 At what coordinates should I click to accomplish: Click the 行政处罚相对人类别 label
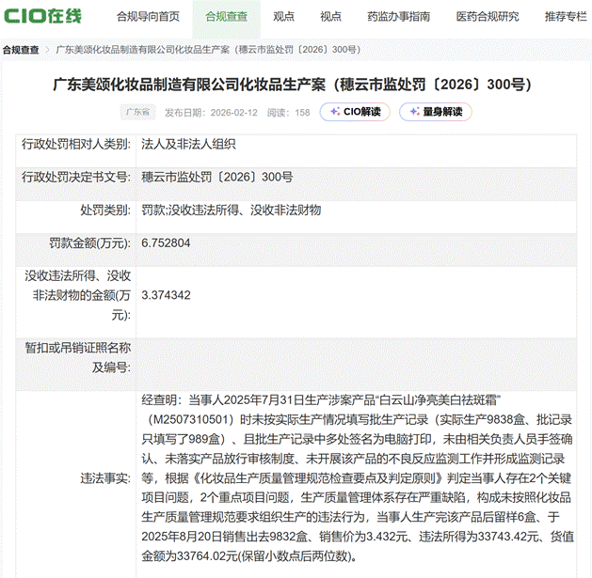tap(76, 144)
